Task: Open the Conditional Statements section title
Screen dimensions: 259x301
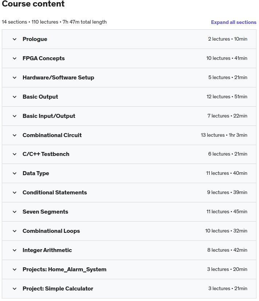Action: (55, 193)
